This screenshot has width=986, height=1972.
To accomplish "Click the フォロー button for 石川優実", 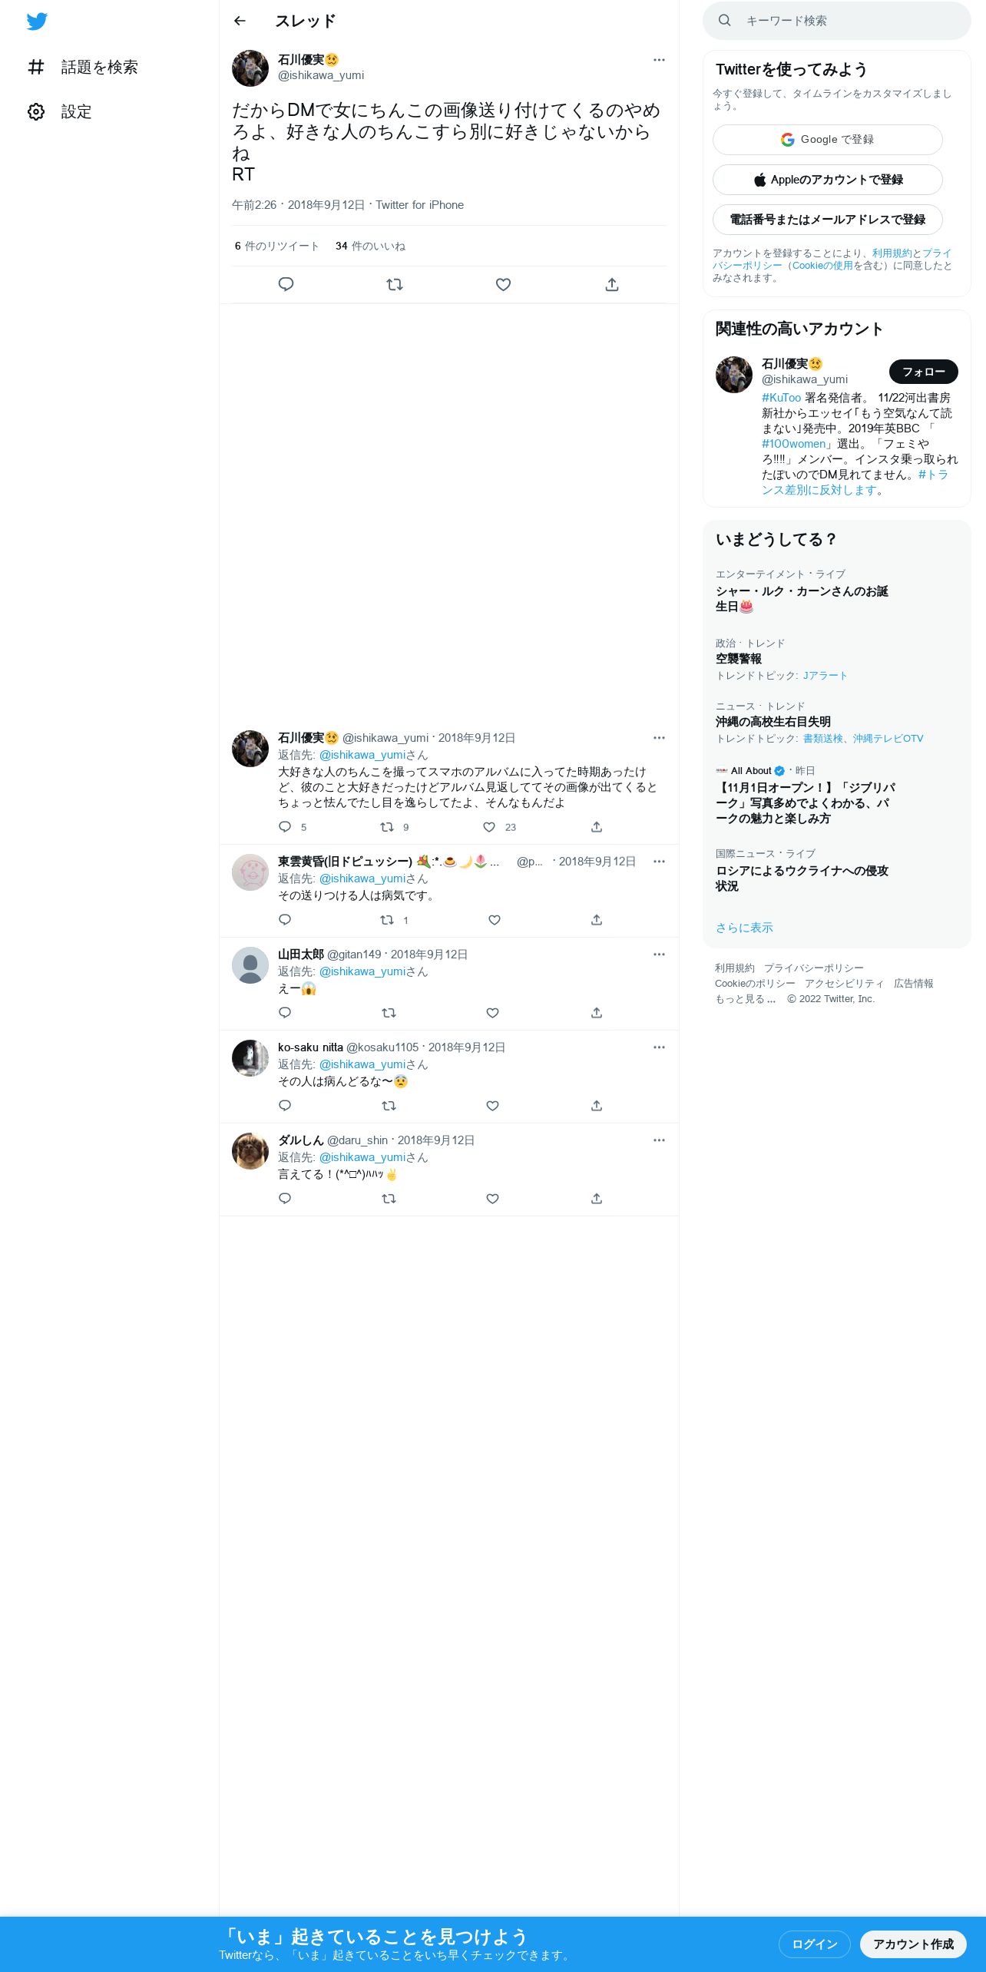I will coord(923,372).
